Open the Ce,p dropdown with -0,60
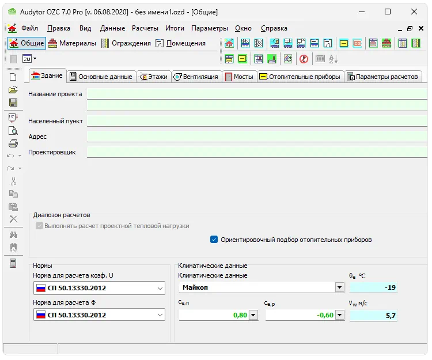 pos(340,315)
